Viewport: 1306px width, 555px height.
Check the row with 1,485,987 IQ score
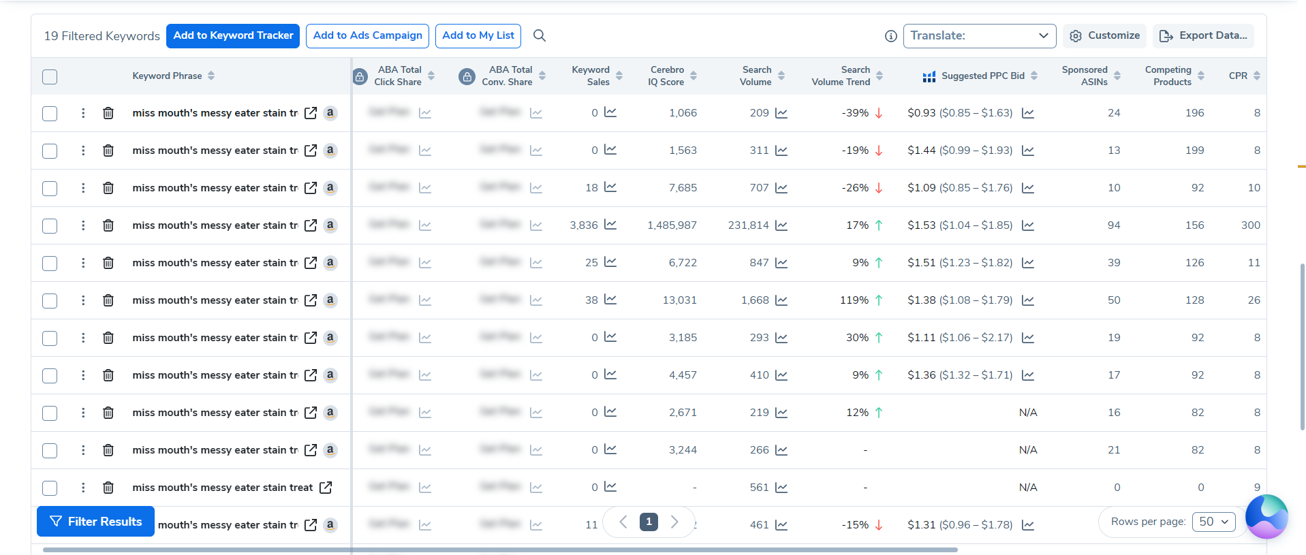pos(50,226)
